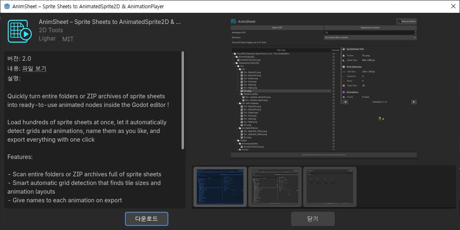Click the Features: heading in description

pyautogui.click(x=20, y=157)
